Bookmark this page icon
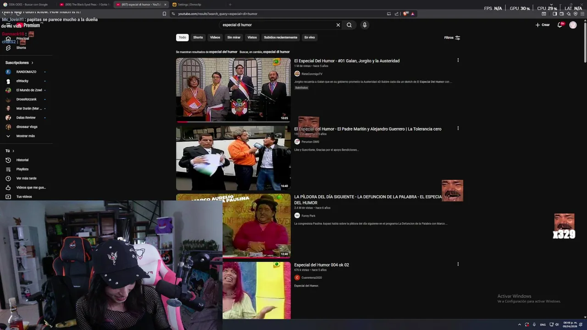This screenshot has height=330, width=587. (164, 14)
